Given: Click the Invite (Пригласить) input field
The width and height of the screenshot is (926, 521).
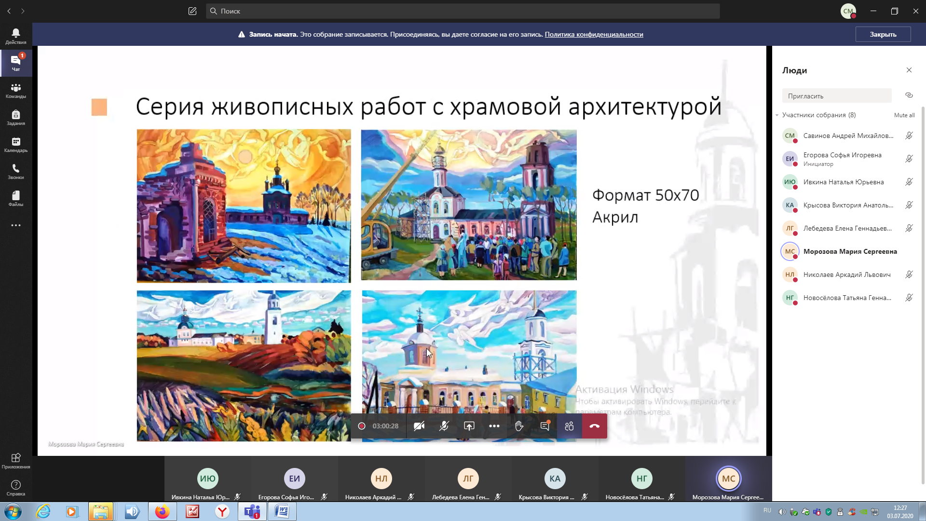Looking at the screenshot, I should tap(837, 96).
